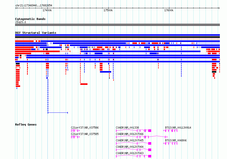The width and height of the screenshot is (227, 159).
Task: Click transcript label CXADR|NM_001207065
Action: [130, 140]
